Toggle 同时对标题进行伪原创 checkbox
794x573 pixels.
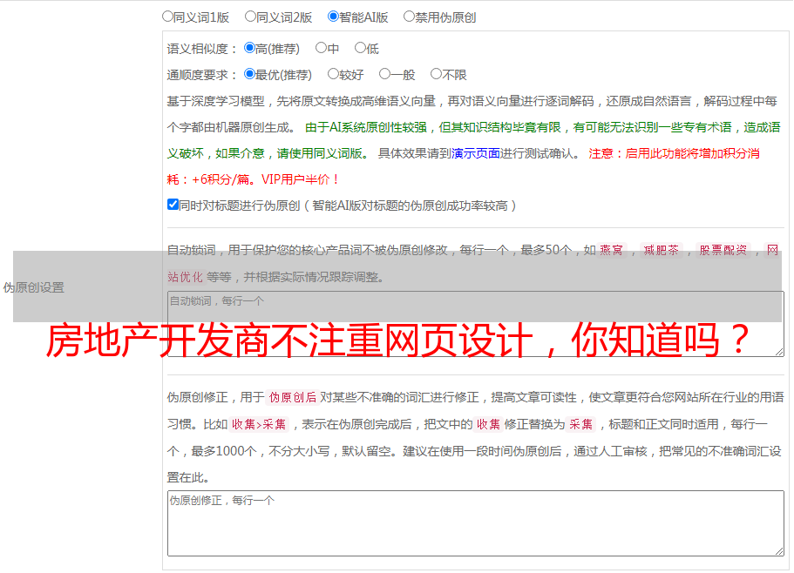[x=173, y=205]
